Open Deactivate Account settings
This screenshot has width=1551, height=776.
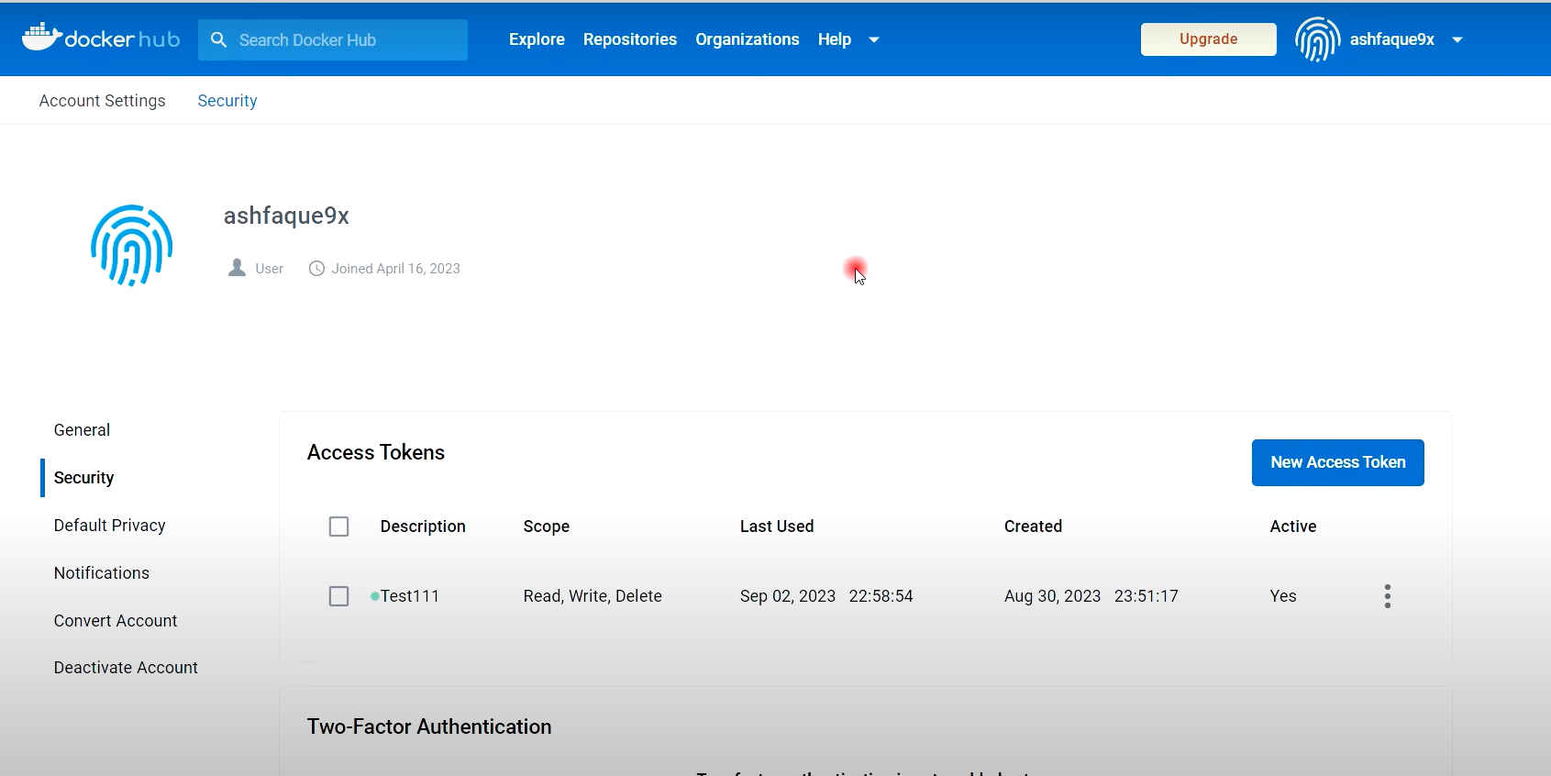126,668
